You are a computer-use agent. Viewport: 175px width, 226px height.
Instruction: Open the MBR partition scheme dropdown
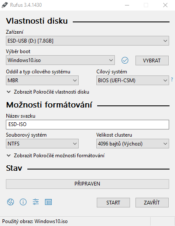point(42,80)
